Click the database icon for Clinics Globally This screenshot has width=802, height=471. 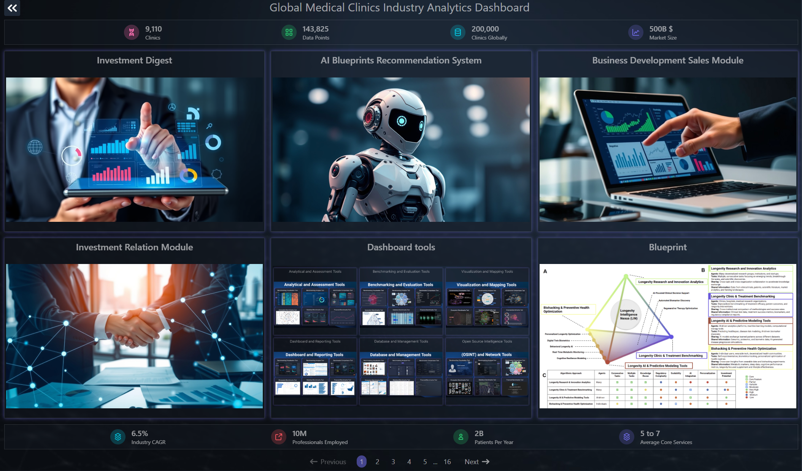(x=458, y=33)
